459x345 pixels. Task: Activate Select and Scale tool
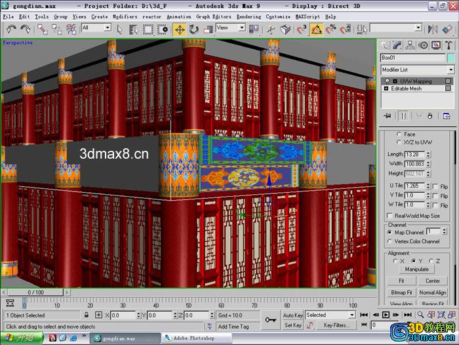pyautogui.click(x=208, y=30)
